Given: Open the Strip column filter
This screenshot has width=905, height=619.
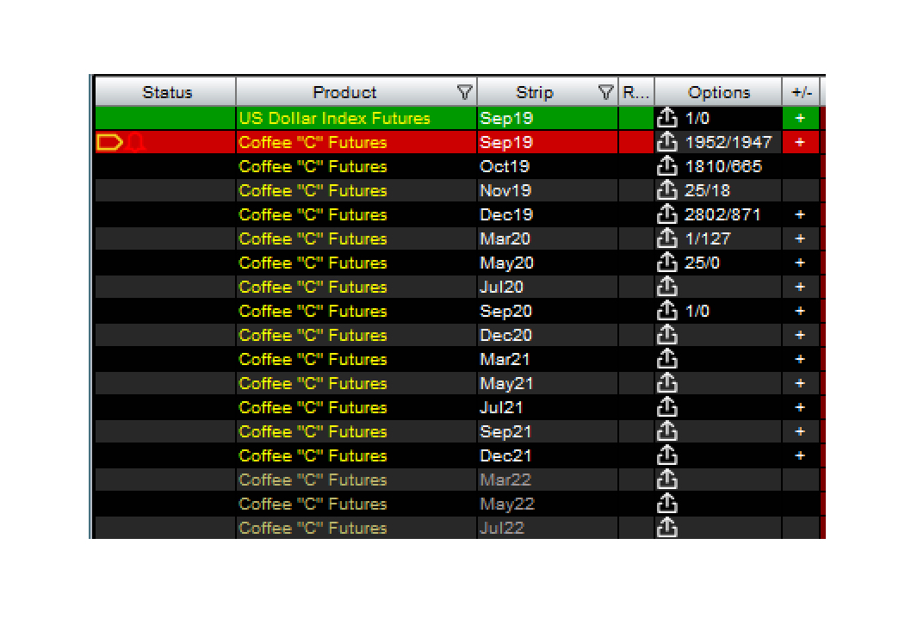Looking at the screenshot, I should (605, 92).
